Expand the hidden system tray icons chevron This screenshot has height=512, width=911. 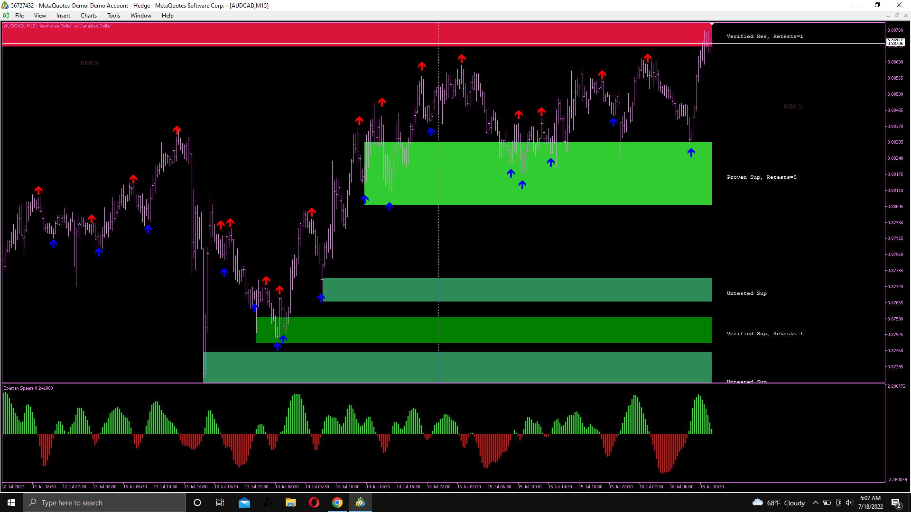pos(815,503)
